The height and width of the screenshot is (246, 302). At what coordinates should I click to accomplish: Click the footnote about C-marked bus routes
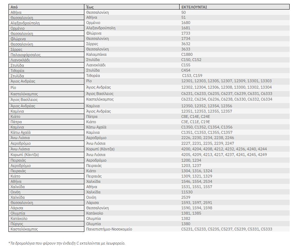click(67, 243)
